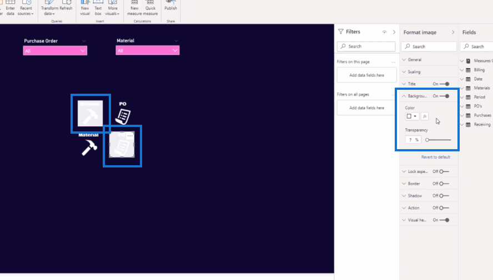Viewport: 493px width, 280px height.
Task: Expand the Action section chevron
Action: (x=404, y=208)
